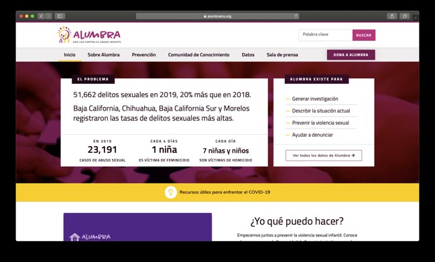Viewport: 435px width, 262px height.
Task: Open the Recursos útiles COVID-19 link
Action: coord(225,192)
